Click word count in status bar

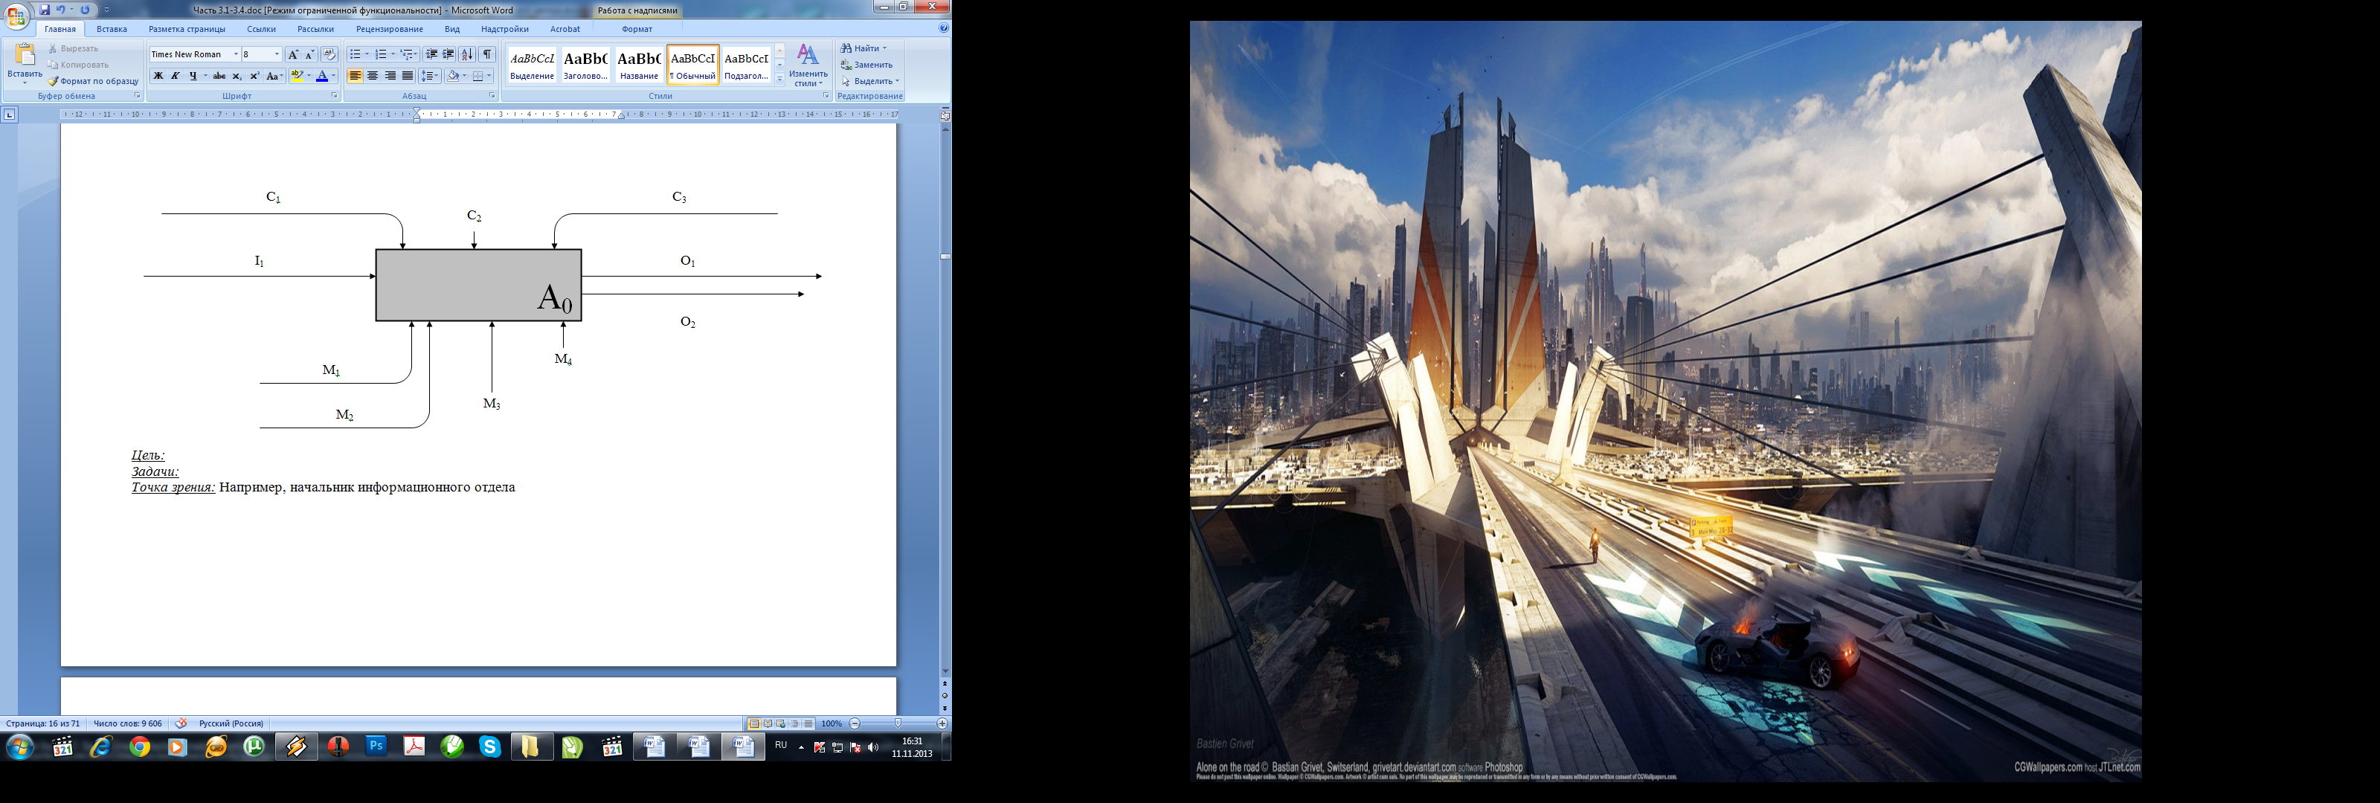tap(127, 723)
